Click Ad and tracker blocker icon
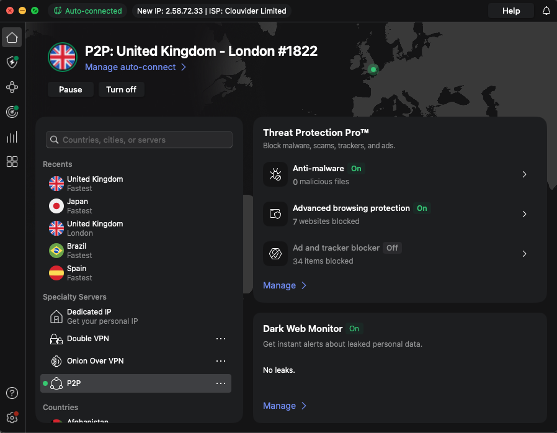Screen dimensions: 557x433 pos(275,254)
